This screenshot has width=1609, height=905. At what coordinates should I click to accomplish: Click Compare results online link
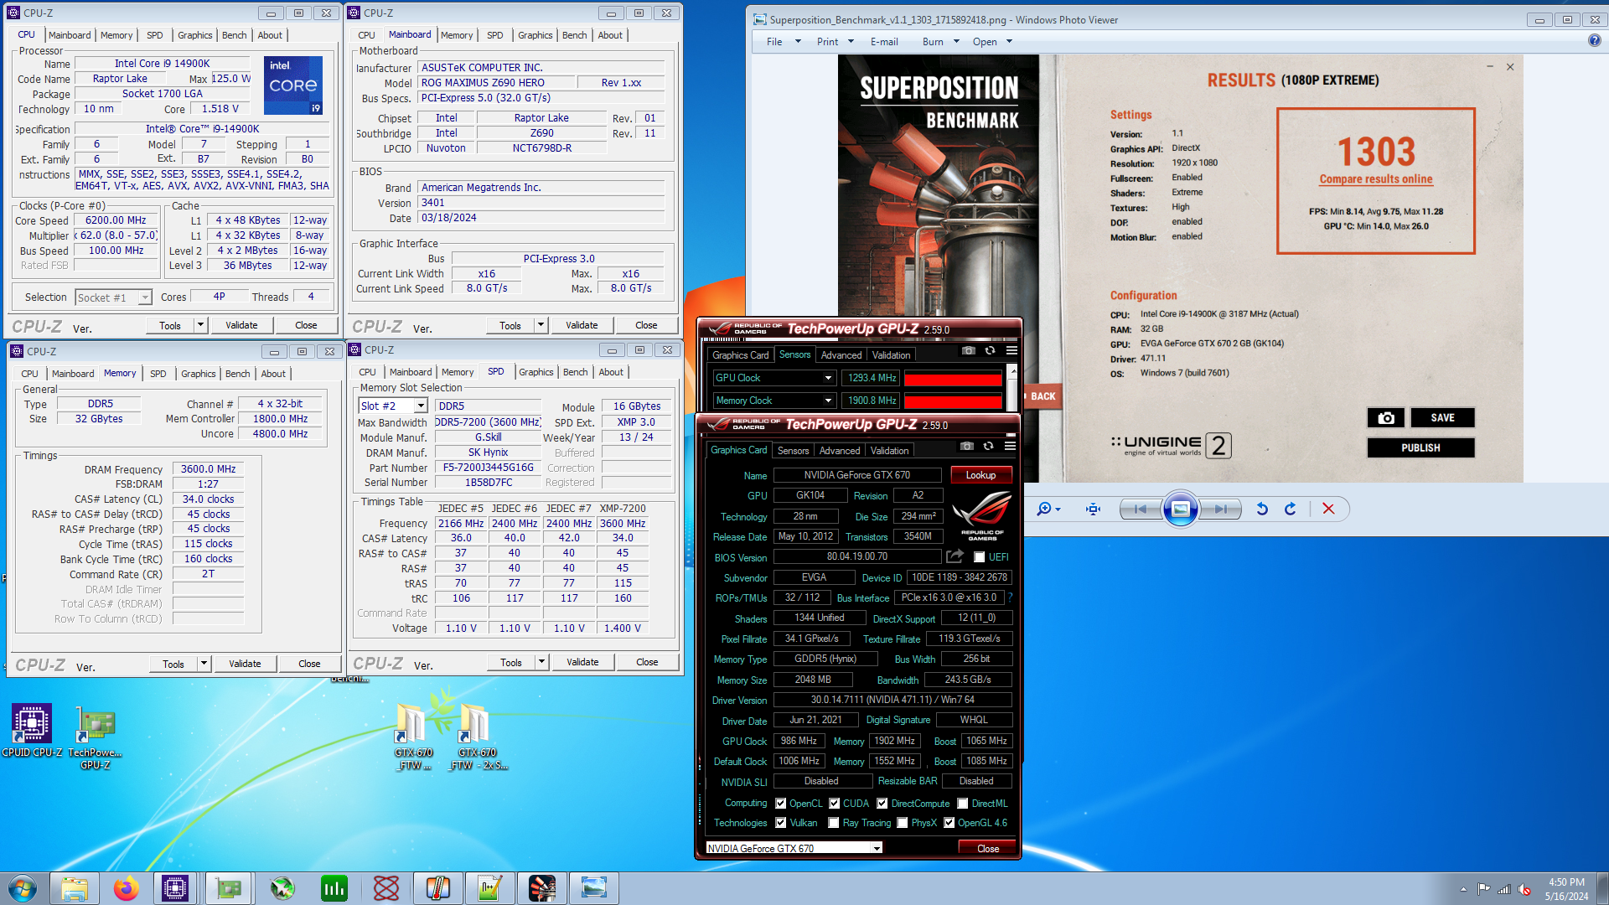(1376, 178)
